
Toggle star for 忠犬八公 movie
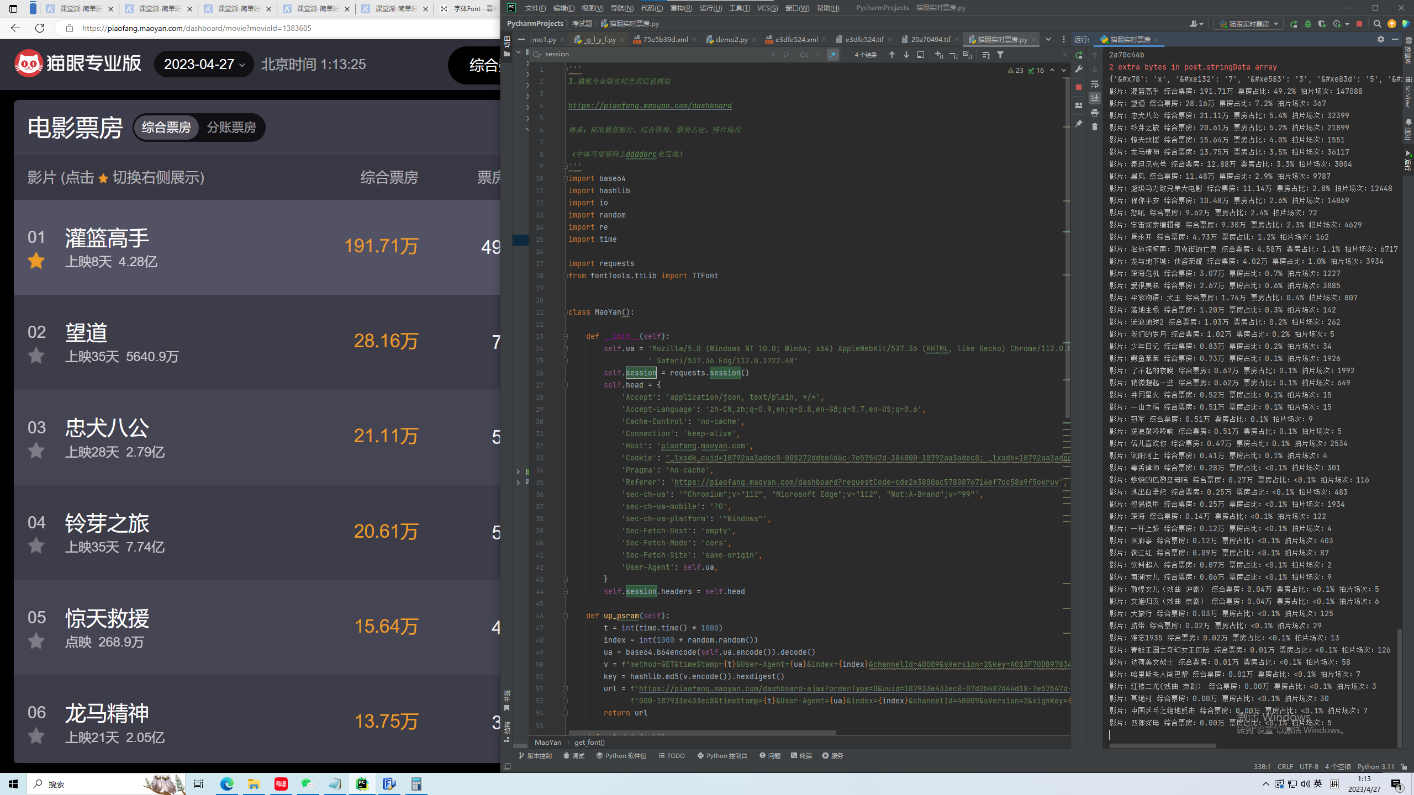pyautogui.click(x=36, y=451)
